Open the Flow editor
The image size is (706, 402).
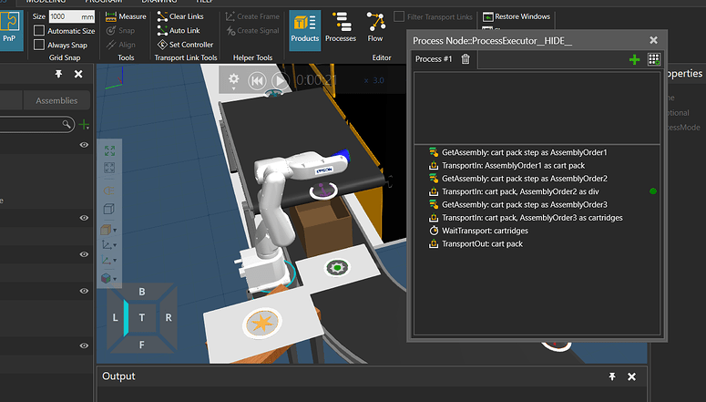[x=375, y=28]
